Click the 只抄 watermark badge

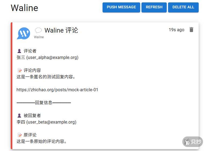[x=193, y=142]
